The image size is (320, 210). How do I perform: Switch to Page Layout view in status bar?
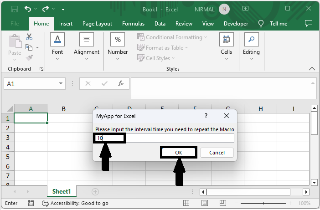(204, 203)
